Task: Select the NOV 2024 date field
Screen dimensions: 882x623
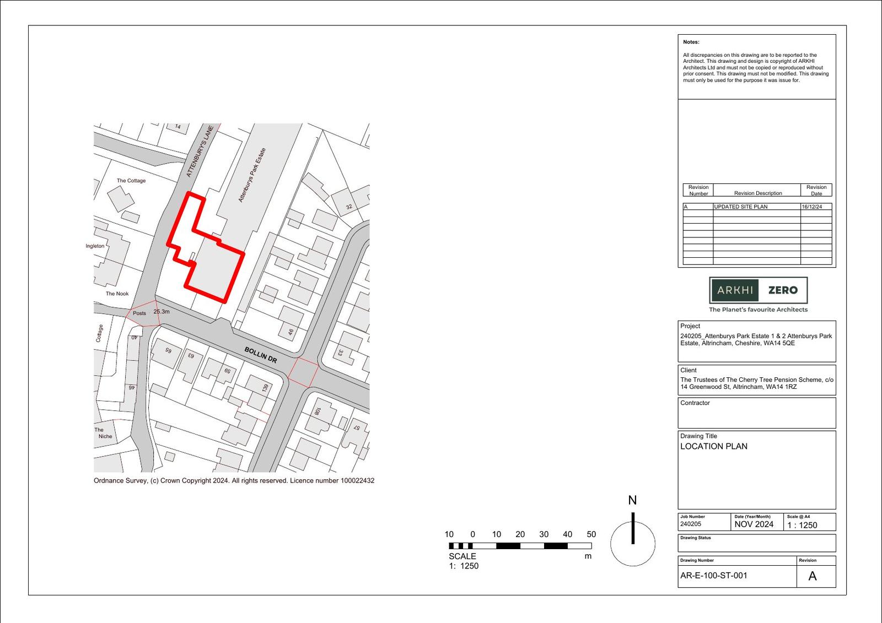Action: point(754,524)
